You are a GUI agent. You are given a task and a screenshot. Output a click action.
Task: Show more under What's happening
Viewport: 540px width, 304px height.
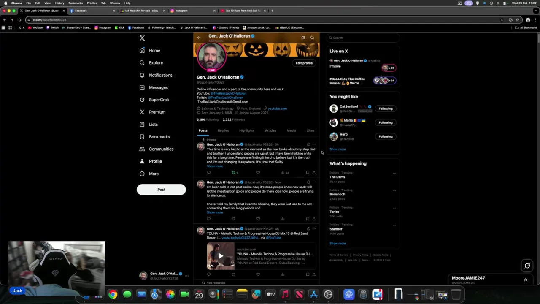(337, 243)
